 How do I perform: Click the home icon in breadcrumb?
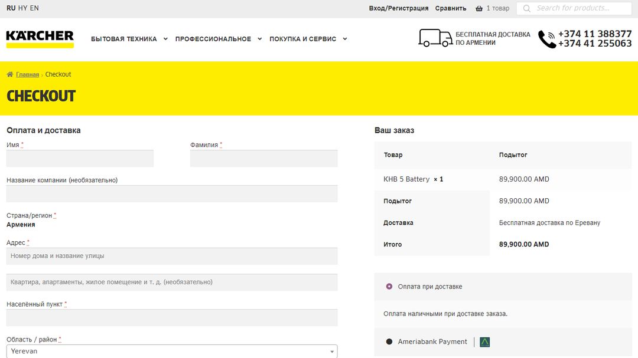[10, 74]
